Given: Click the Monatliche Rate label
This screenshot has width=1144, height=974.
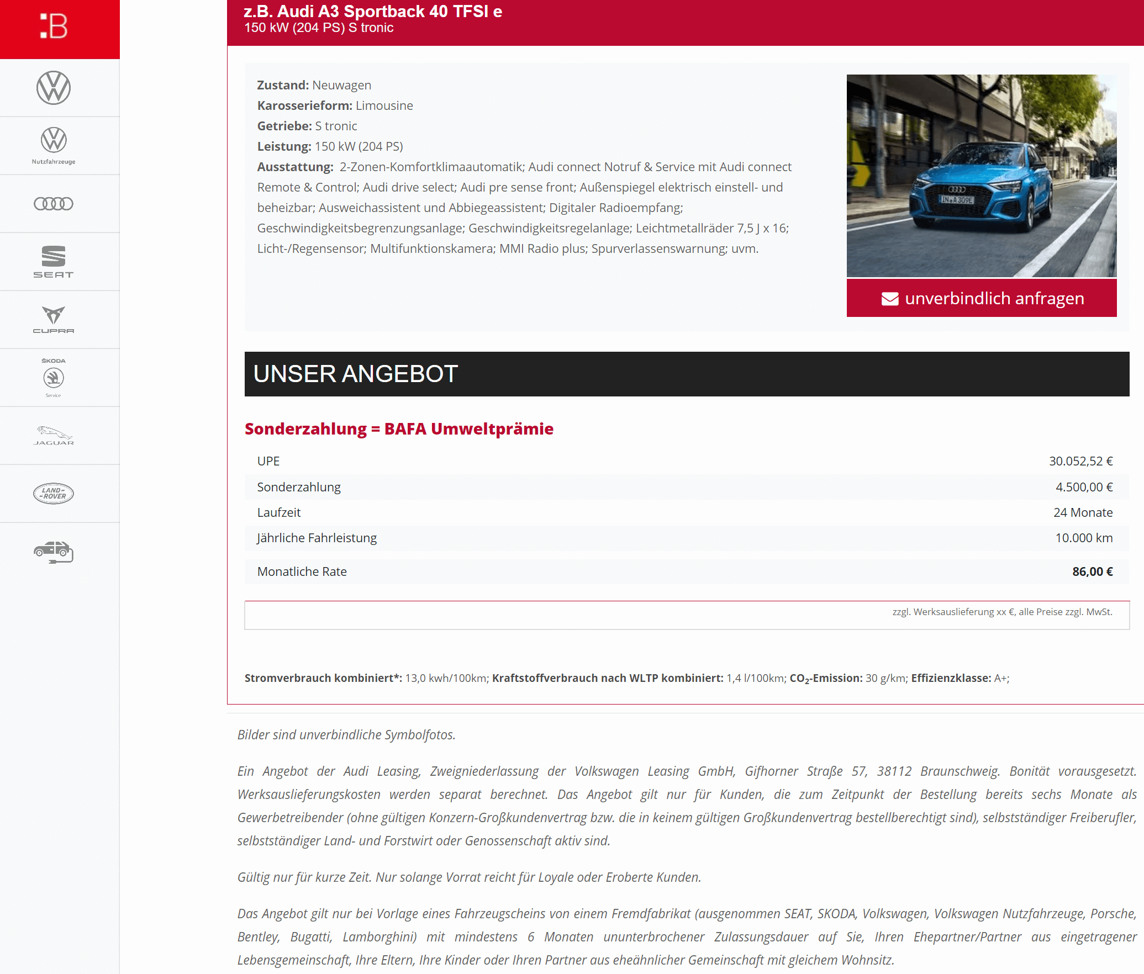Looking at the screenshot, I should pyautogui.click(x=302, y=571).
